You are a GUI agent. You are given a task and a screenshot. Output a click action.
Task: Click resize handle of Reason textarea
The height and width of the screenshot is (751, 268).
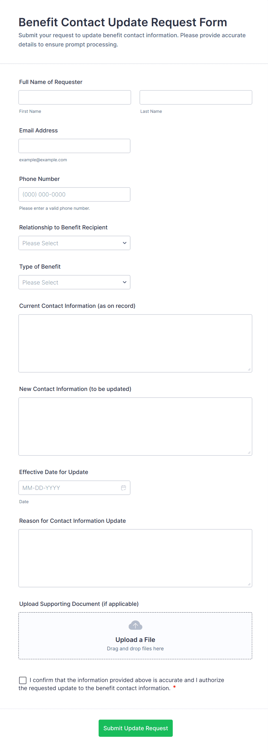pyautogui.click(x=249, y=584)
